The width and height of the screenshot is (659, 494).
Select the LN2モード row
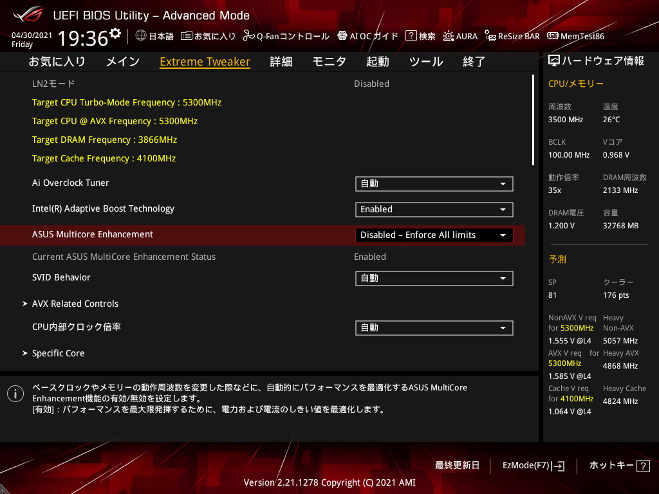pos(263,84)
